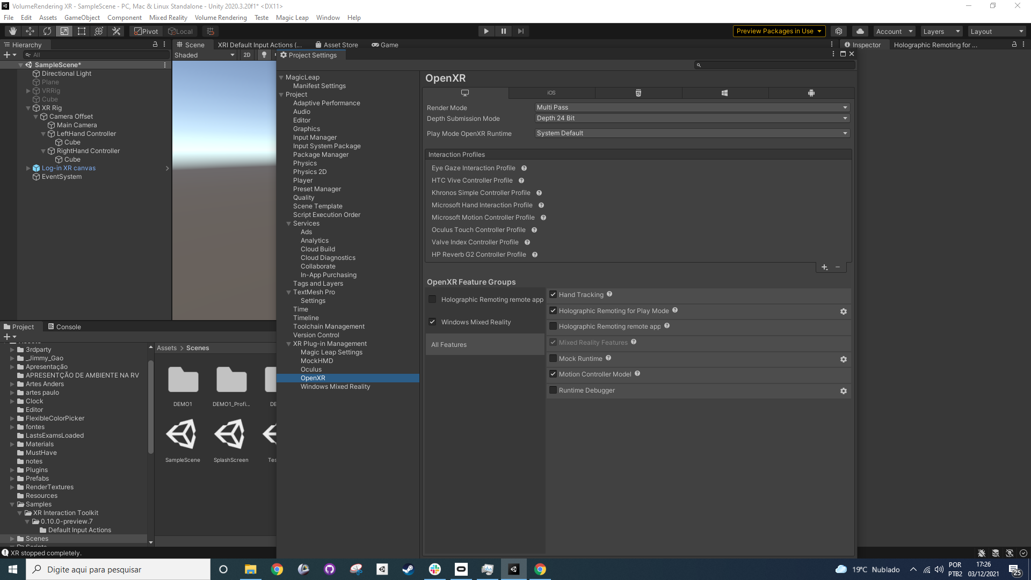1031x580 pixels.
Task: Disable the Hand Tracking feature
Action: [x=553, y=294]
